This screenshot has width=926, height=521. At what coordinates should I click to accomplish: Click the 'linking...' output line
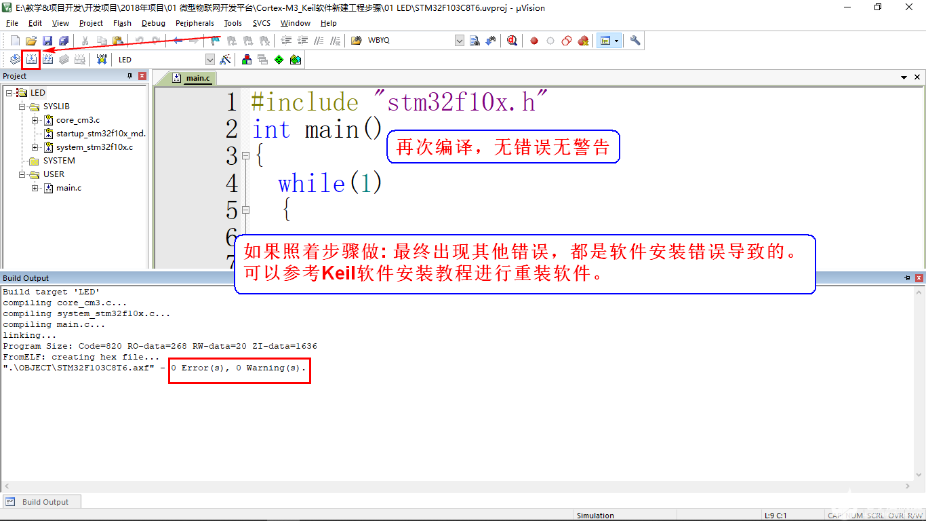[x=30, y=335]
